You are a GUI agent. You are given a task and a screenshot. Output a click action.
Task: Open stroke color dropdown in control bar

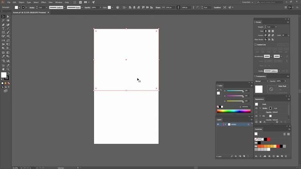point(26,8)
